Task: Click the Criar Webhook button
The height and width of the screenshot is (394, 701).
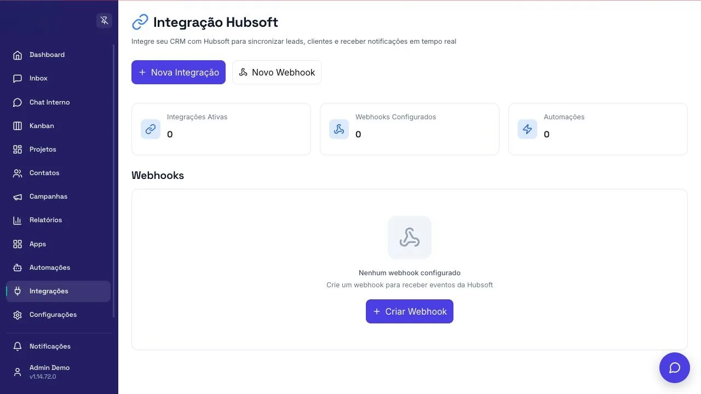Action: click(x=410, y=311)
